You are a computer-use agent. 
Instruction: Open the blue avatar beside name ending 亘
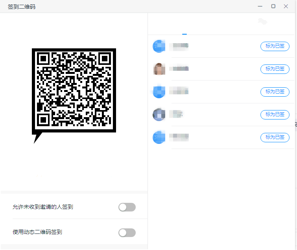[159, 92]
